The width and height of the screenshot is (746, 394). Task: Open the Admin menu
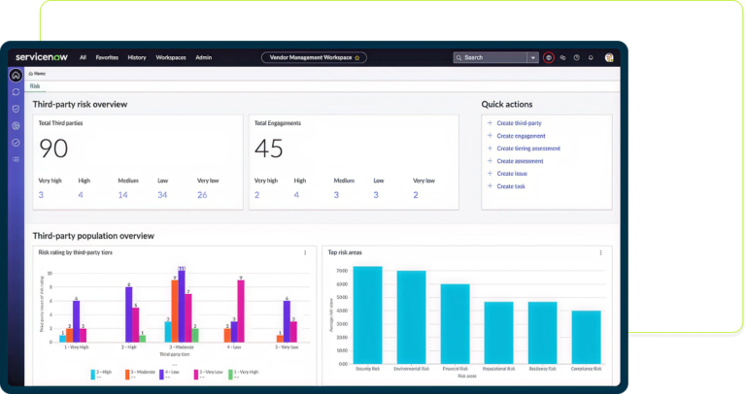[204, 57]
